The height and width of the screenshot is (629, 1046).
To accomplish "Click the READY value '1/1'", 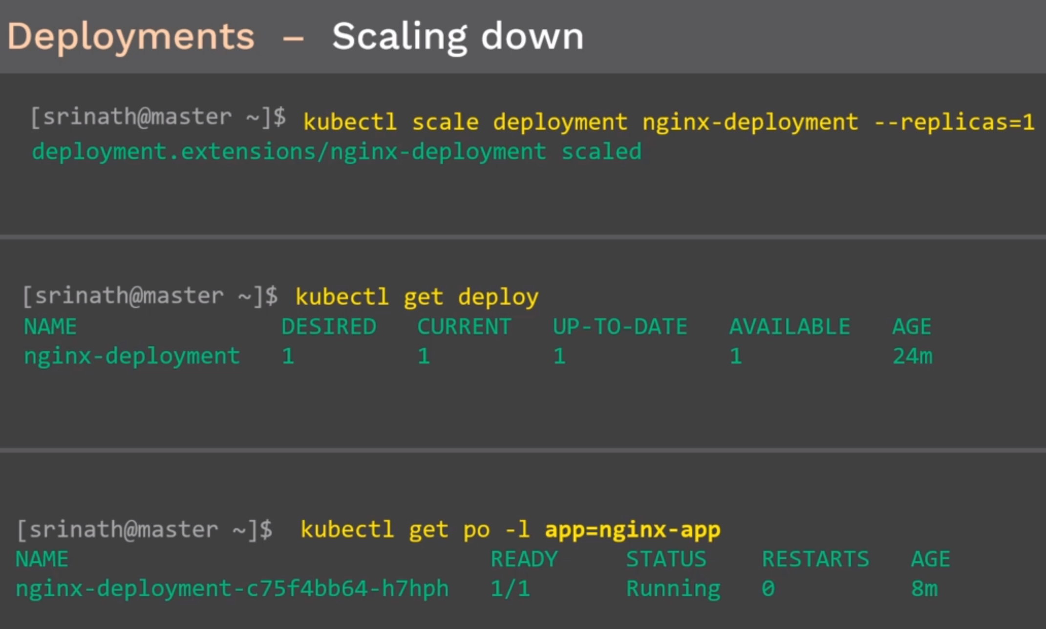I will point(511,589).
